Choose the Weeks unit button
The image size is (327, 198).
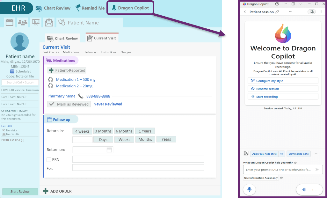click(x=124, y=139)
